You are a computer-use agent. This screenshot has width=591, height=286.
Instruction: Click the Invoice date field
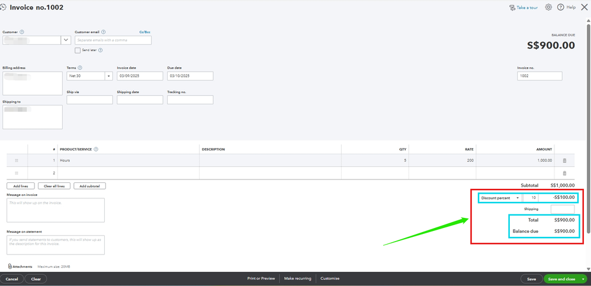coord(140,76)
